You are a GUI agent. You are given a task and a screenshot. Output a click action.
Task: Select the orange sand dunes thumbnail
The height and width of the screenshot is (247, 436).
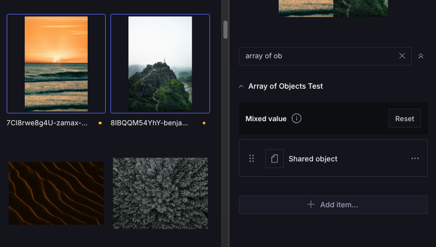pyautogui.click(x=56, y=193)
